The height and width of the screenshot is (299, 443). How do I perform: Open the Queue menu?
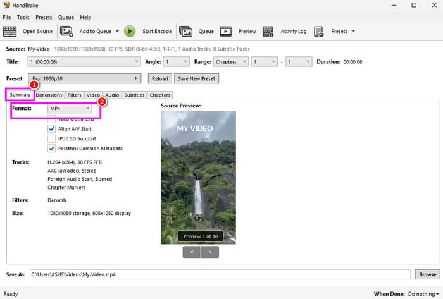(66, 18)
